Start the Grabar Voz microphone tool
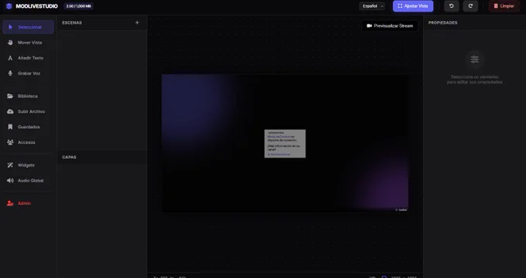 click(x=28, y=73)
